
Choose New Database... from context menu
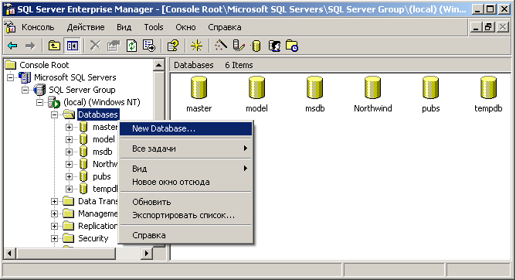click(185, 128)
